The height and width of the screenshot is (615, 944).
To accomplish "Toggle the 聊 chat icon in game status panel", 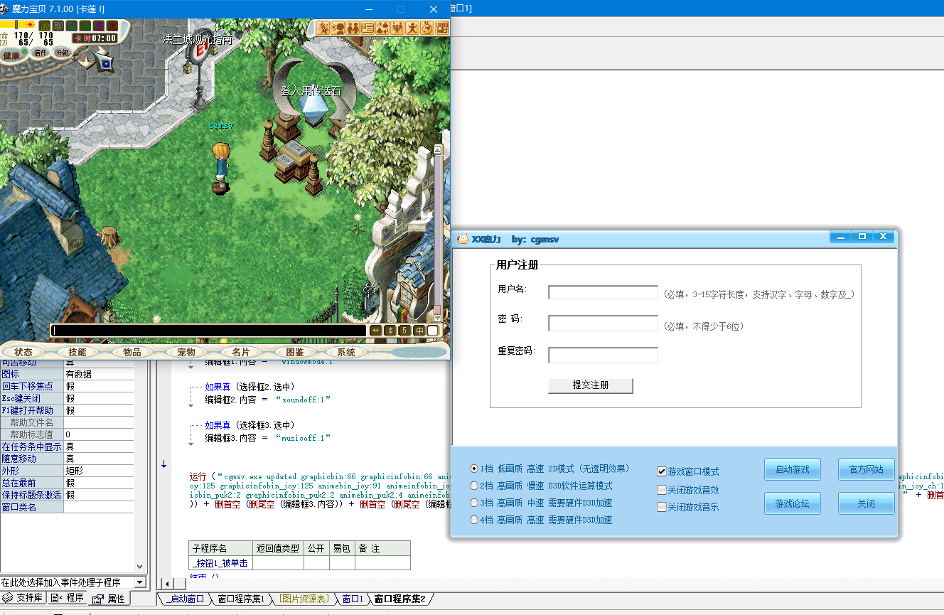I will pyautogui.click(x=58, y=26).
